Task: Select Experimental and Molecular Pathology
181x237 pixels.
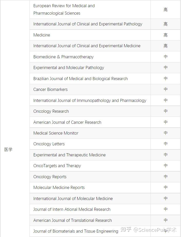Action: [69, 68]
